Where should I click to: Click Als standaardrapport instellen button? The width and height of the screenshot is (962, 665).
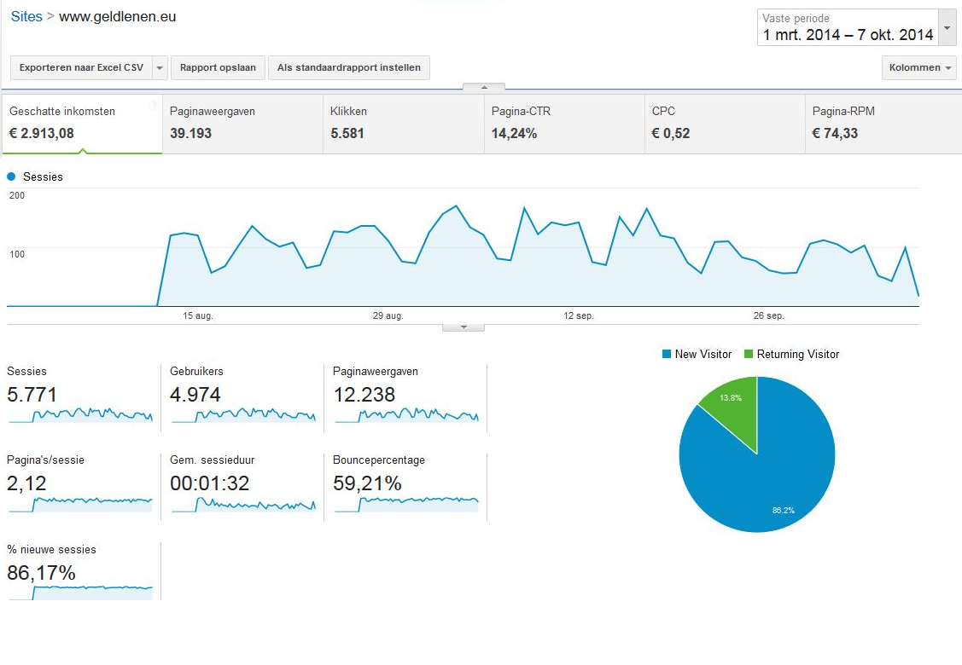point(349,67)
